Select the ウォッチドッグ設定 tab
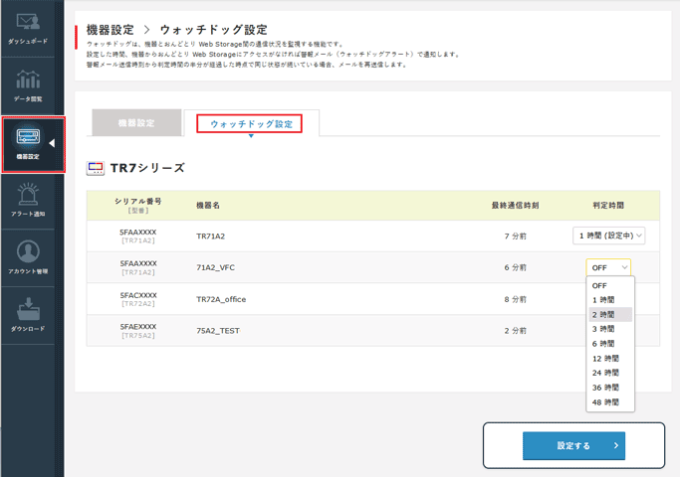680x477 pixels. tap(251, 124)
